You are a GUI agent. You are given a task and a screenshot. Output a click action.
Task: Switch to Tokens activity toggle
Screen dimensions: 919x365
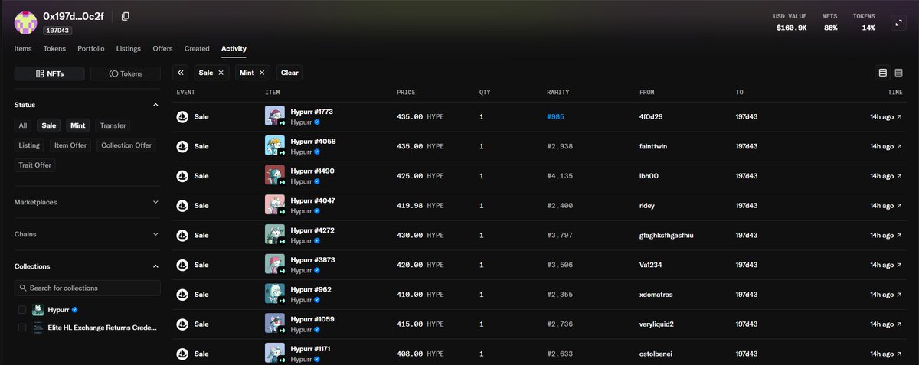(x=126, y=73)
